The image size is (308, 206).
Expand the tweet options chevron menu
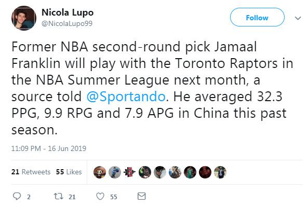(298, 18)
